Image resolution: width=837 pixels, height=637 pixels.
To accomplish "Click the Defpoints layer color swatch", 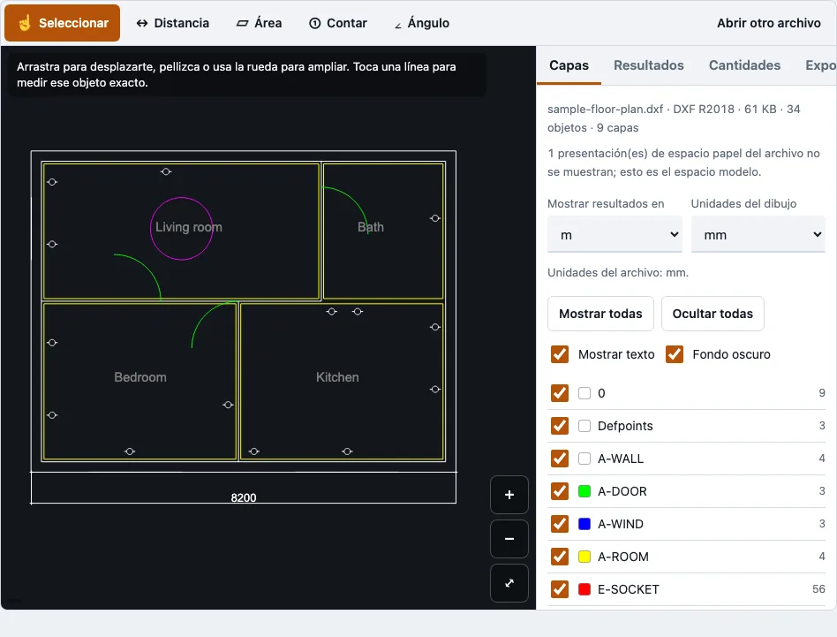I will (x=584, y=426).
